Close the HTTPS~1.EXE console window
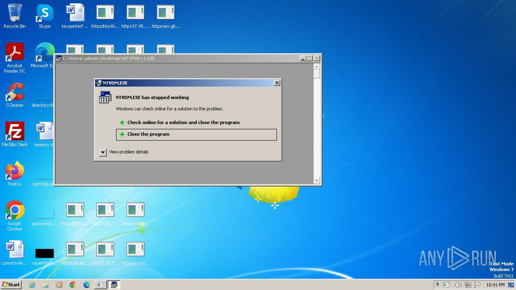 coord(317,58)
